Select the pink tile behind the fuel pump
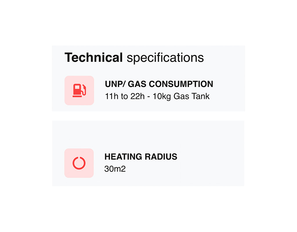The height and width of the screenshot is (232, 297). (x=79, y=90)
